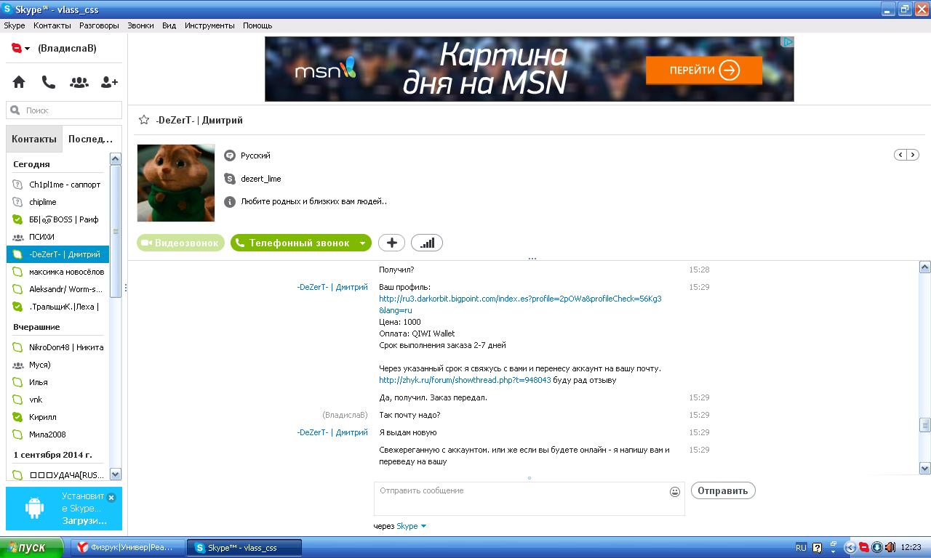The width and height of the screenshot is (931, 558).
Task: Click the dezert_lime Skype name icon
Action: pos(230,179)
